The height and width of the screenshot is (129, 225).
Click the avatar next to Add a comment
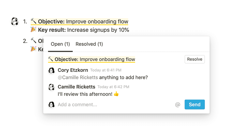(x=51, y=105)
